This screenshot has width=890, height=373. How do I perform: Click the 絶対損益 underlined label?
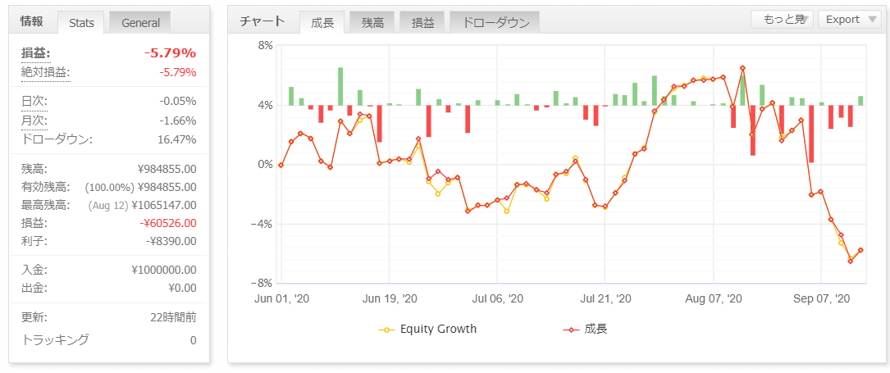click(x=45, y=73)
